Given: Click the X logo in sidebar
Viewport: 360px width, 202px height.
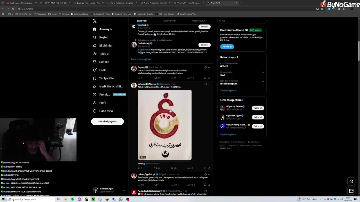Looking at the screenshot, I should click(x=95, y=21).
